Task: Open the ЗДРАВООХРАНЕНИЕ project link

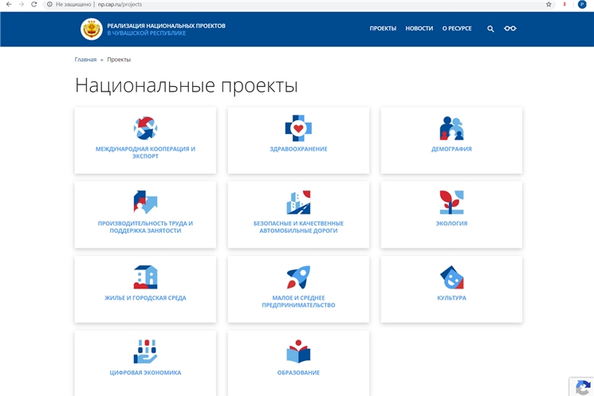Action: click(298, 149)
